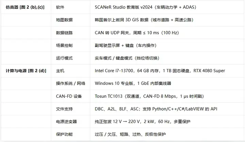Click the 计算与电源 [图 2 (d)] category cell
The width and height of the screenshot is (245, 142).
pos(26,71)
